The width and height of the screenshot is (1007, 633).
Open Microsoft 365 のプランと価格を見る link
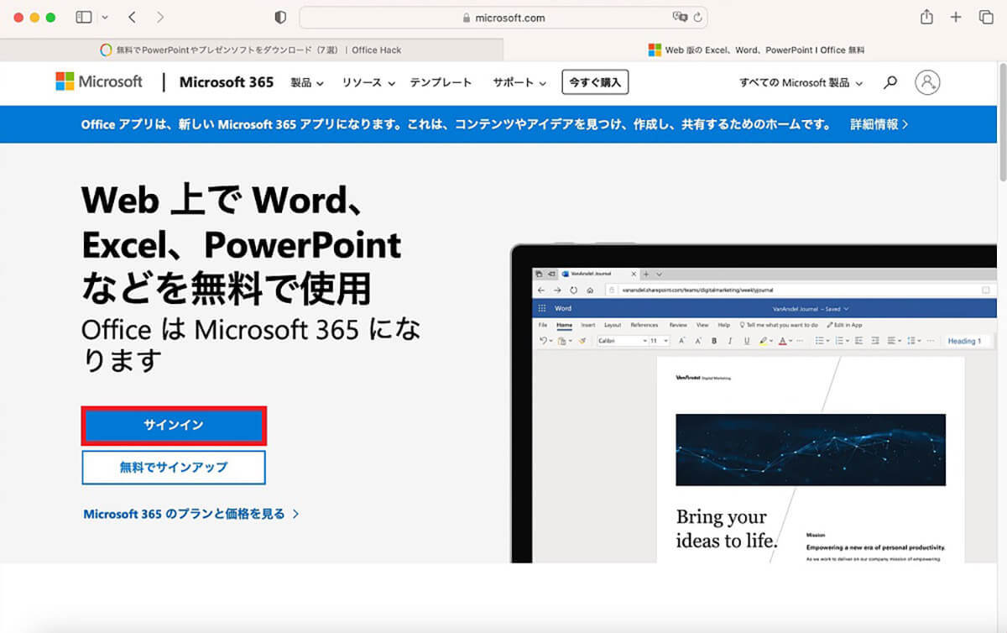coord(191,514)
